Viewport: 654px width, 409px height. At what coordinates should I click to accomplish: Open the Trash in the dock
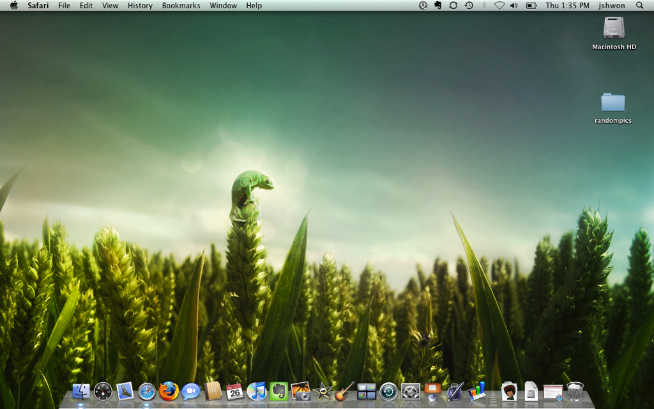coord(575,392)
